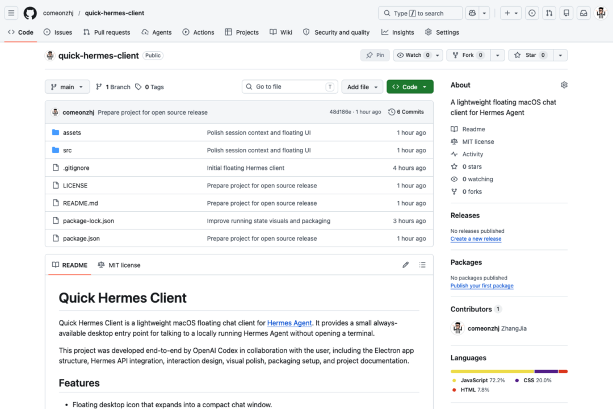613x409 pixels.
Task: View the 1 Branch link
Action: coord(114,87)
